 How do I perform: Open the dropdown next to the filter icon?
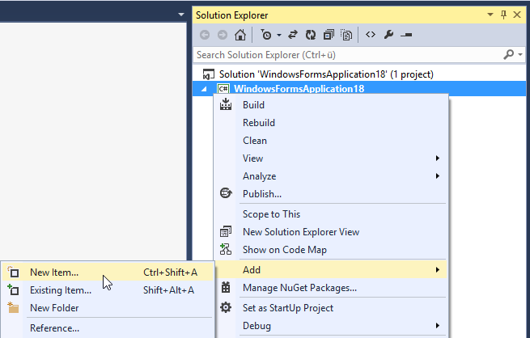point(279,35)
